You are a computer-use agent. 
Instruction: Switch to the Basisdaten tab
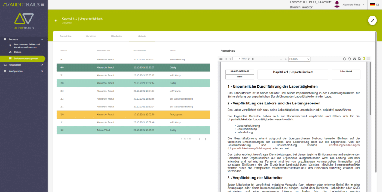click(x=66, y=36)
